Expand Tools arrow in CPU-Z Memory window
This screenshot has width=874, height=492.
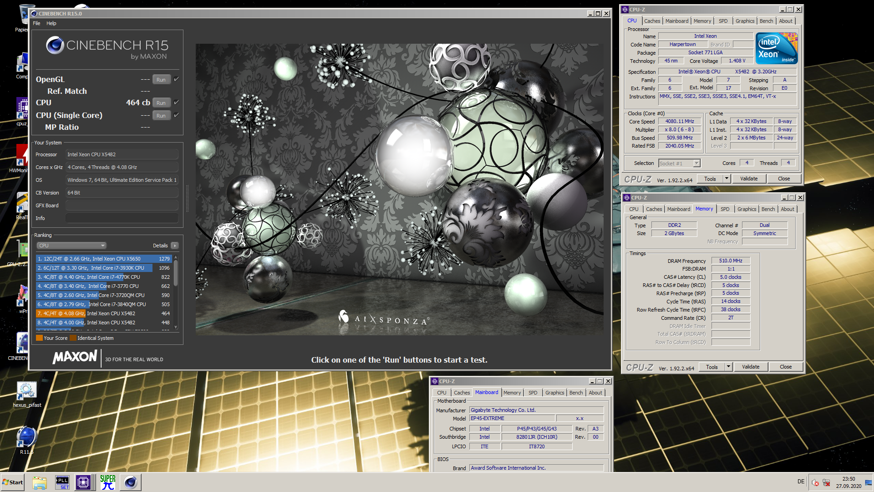pyautogui.click(x=728, y=367)
